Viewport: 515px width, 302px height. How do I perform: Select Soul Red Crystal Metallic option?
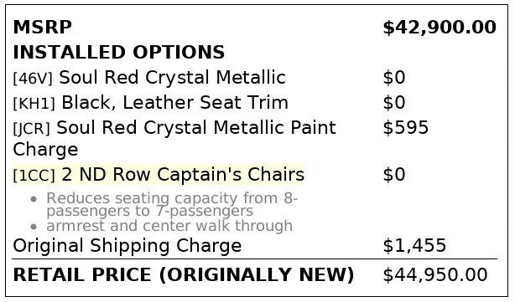(x=172, y=78)
